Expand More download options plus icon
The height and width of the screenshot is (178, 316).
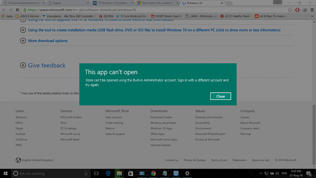point(23,40)
